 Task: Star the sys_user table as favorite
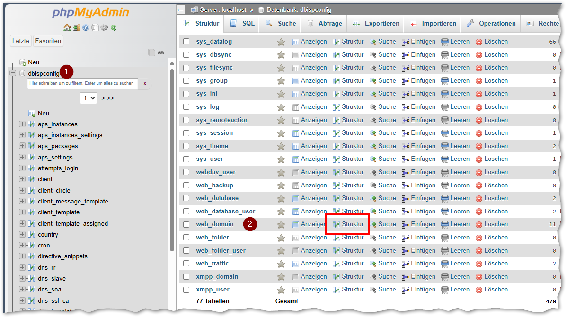click(281, 159)
